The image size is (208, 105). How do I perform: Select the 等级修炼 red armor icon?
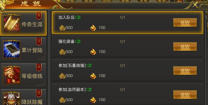tap(12, 75)
